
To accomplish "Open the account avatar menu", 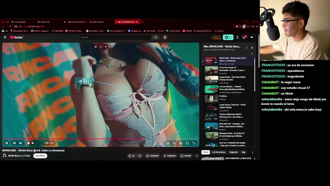I will (x=252, y=37).
